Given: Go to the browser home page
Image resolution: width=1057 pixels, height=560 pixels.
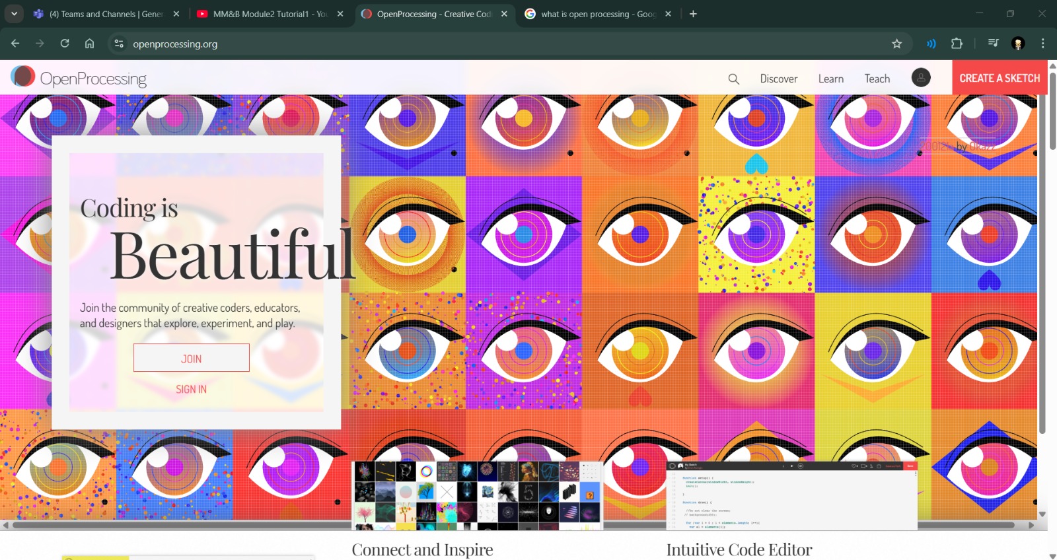Looking at the screenshot, I should (90, 44).
